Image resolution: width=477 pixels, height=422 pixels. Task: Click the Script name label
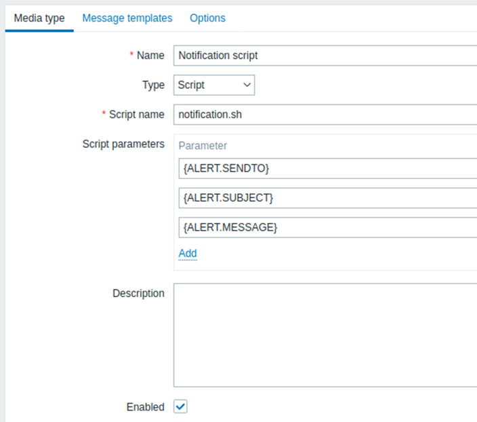137,115
